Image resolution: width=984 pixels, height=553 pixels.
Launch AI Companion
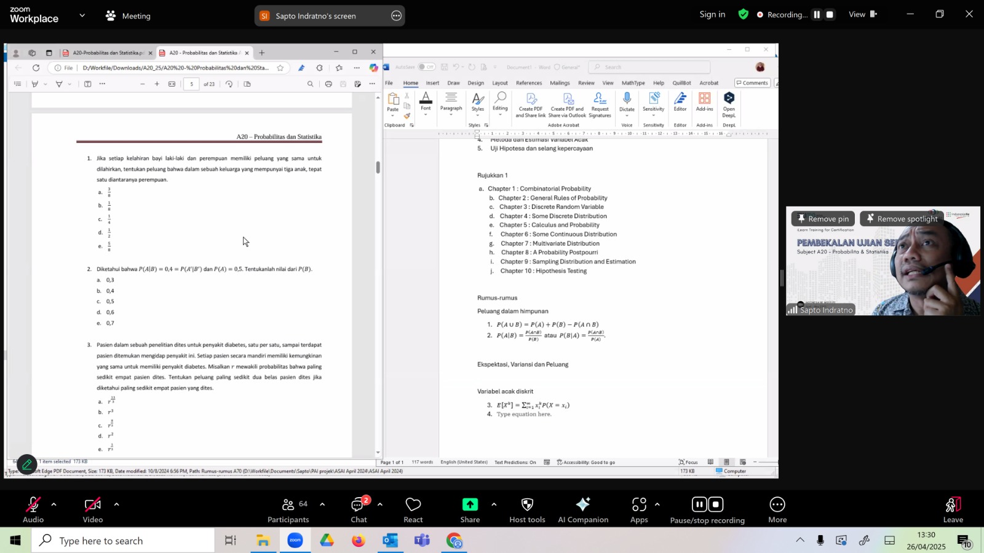582,509
